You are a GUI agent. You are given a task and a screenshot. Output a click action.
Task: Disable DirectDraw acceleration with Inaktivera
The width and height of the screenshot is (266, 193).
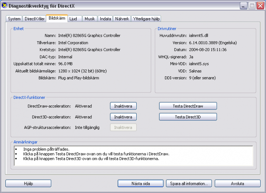coord(123,106)
